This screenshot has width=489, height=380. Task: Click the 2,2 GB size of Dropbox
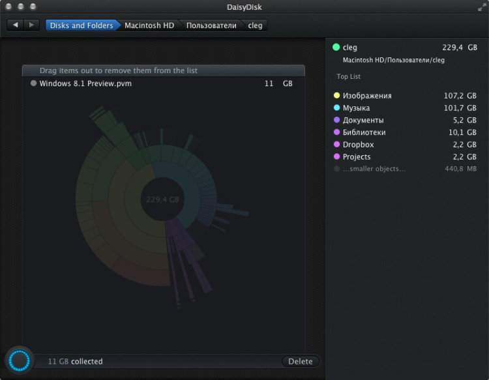click(x=465, y=144)
